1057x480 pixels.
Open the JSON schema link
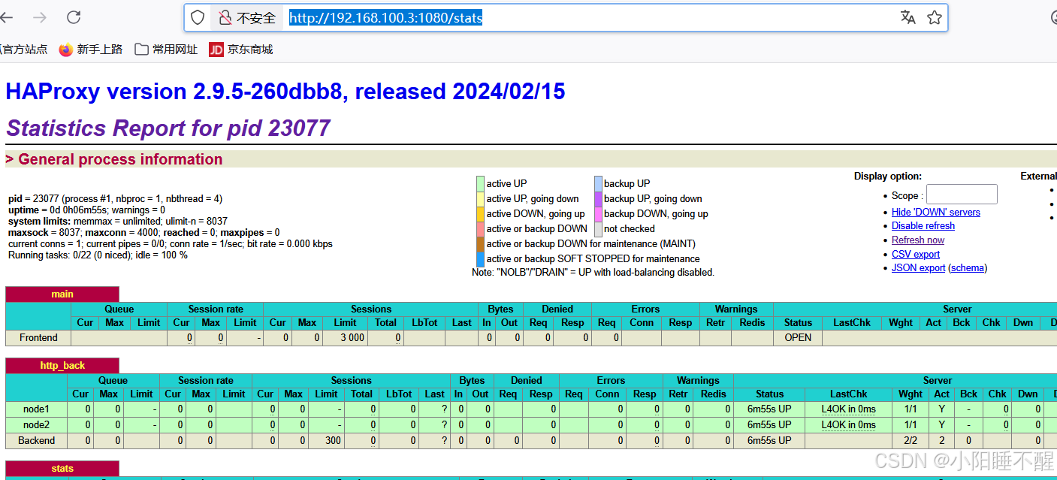(968, 268)
